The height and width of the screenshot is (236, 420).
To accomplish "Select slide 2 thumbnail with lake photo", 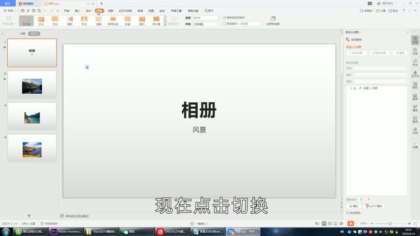I will pos(32,85).
